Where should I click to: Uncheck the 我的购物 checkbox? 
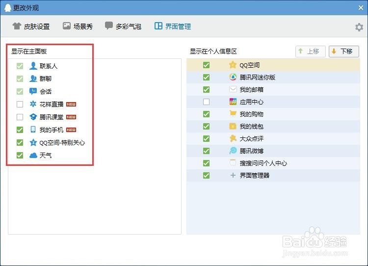[x=206, y=114]
